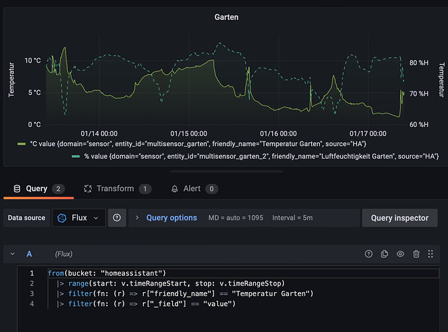Expand Query options chevron
448x332 pixels.
pos(137,218)
